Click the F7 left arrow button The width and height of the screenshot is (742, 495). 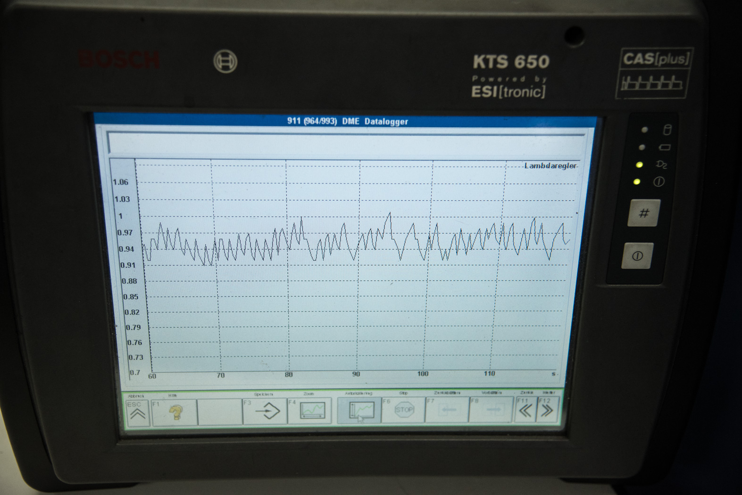[447, 410]
